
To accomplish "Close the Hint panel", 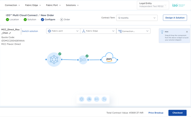I will (187, 32).
